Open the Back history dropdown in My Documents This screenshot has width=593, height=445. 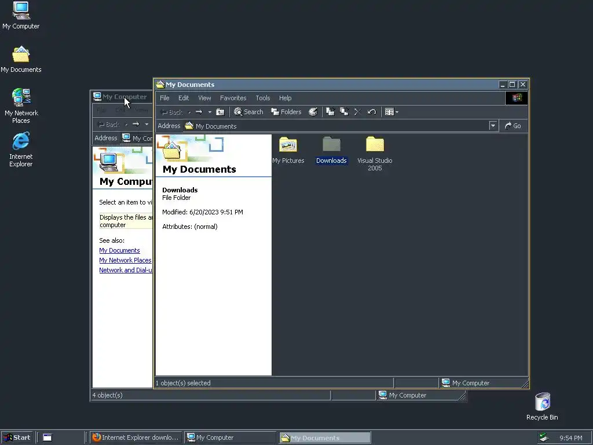tap(189, 112)
